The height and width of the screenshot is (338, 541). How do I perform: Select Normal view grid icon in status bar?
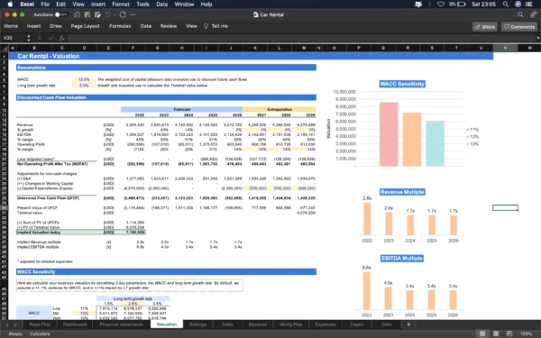(482, 333)
